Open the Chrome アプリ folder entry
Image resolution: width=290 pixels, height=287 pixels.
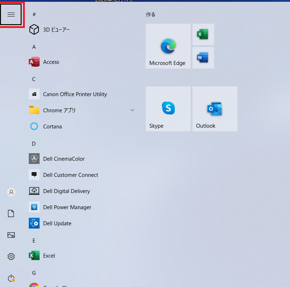pyautogui.click(x=59, y=110)
